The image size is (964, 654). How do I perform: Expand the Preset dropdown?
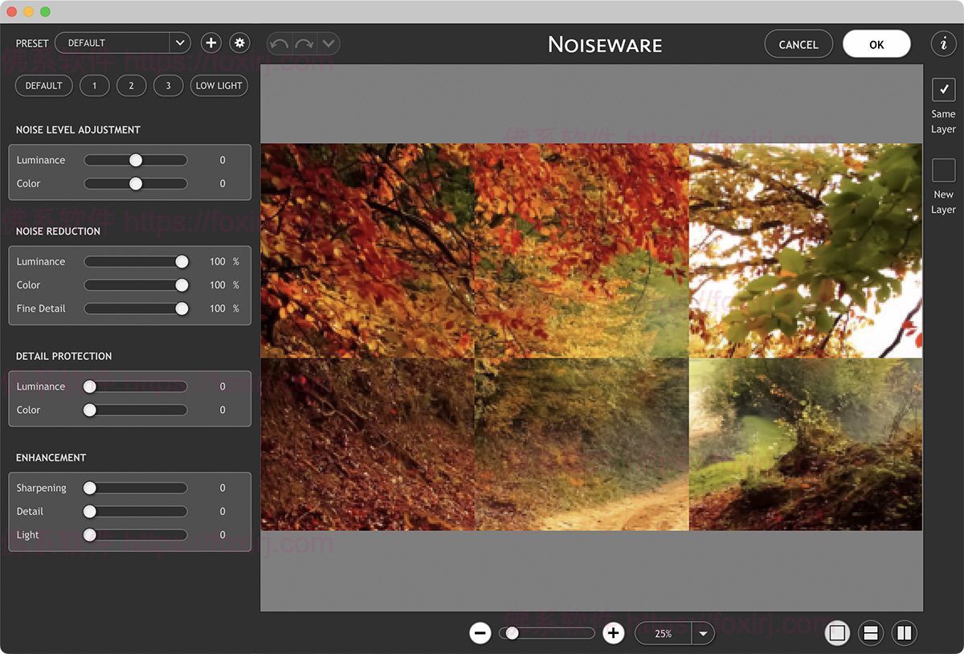pyautogui.click(x=179, y=43)
